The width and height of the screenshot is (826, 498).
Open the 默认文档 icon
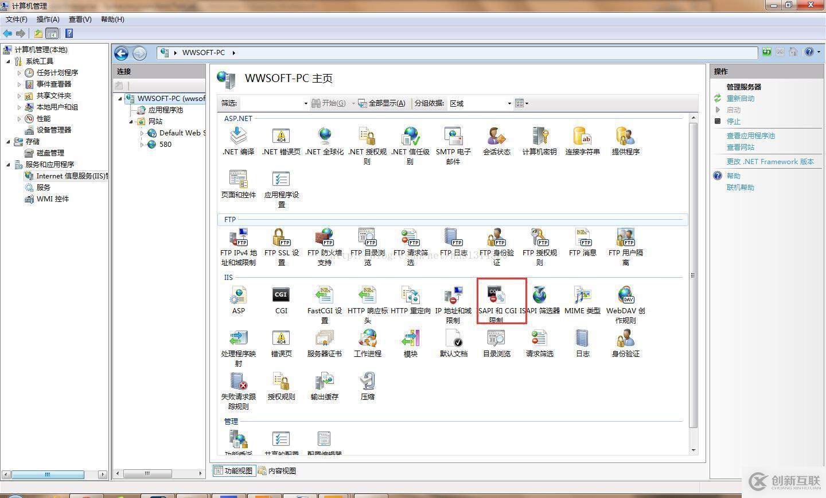453,343
